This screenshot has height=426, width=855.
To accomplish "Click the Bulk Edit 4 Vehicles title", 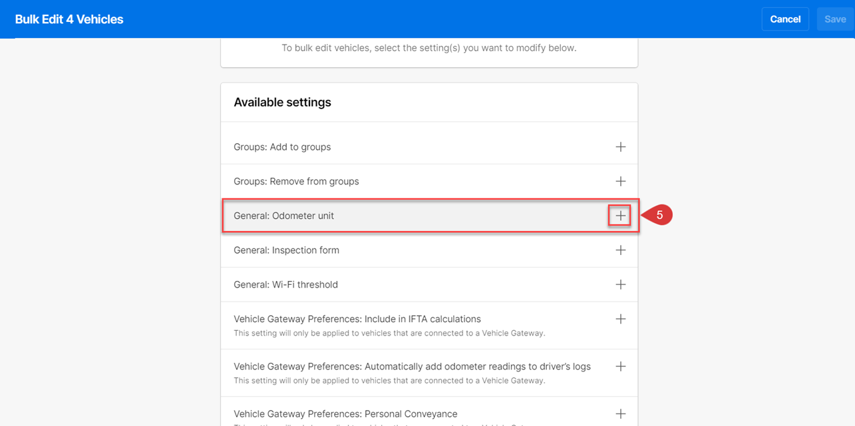I will pos(69,19).
